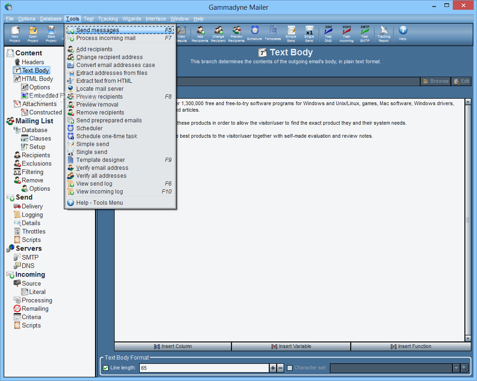This screenshot has height=381, width=477.
Task: Select Convert email addresses case
Action: [x=120, y=65]
